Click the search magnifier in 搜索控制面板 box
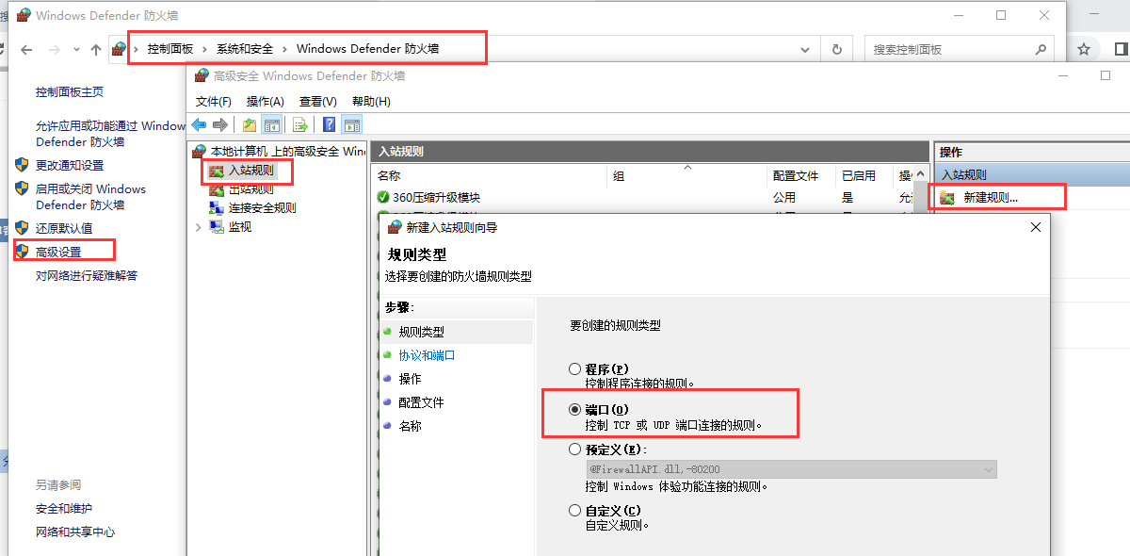Screen dimensions: 1130x556 coord(1041,49)
